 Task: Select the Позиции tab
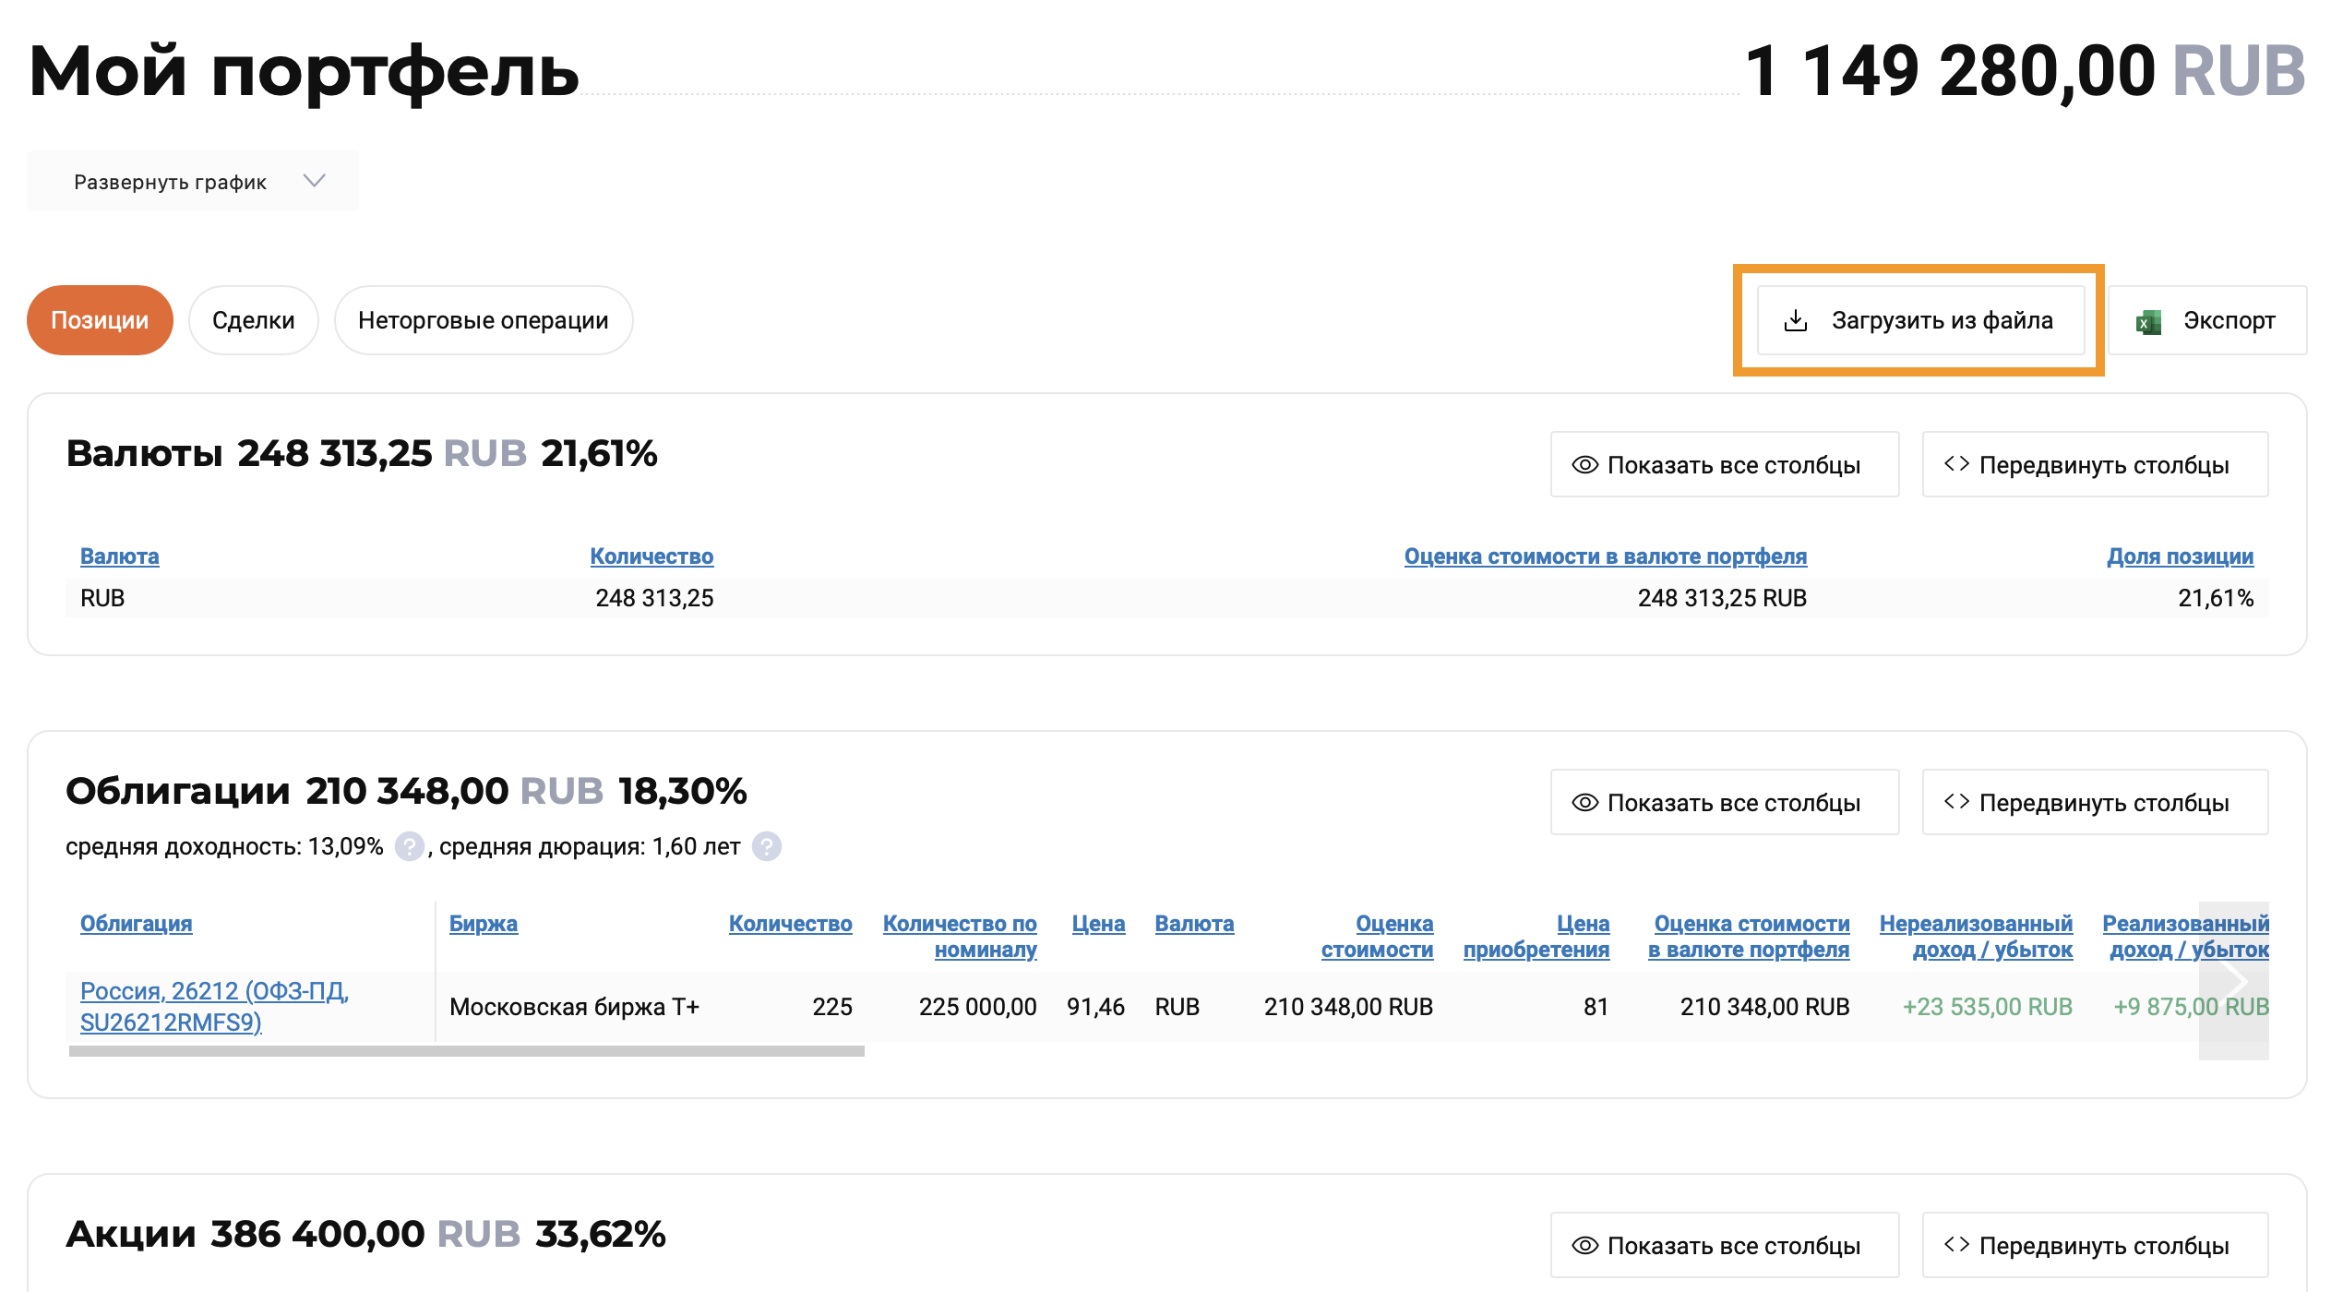(100, 320)
